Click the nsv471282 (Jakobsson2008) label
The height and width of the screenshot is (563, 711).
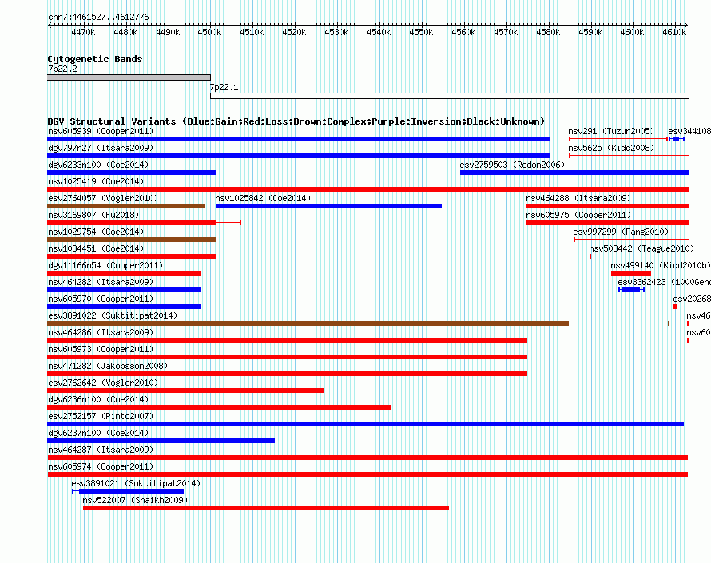(108, 367)
